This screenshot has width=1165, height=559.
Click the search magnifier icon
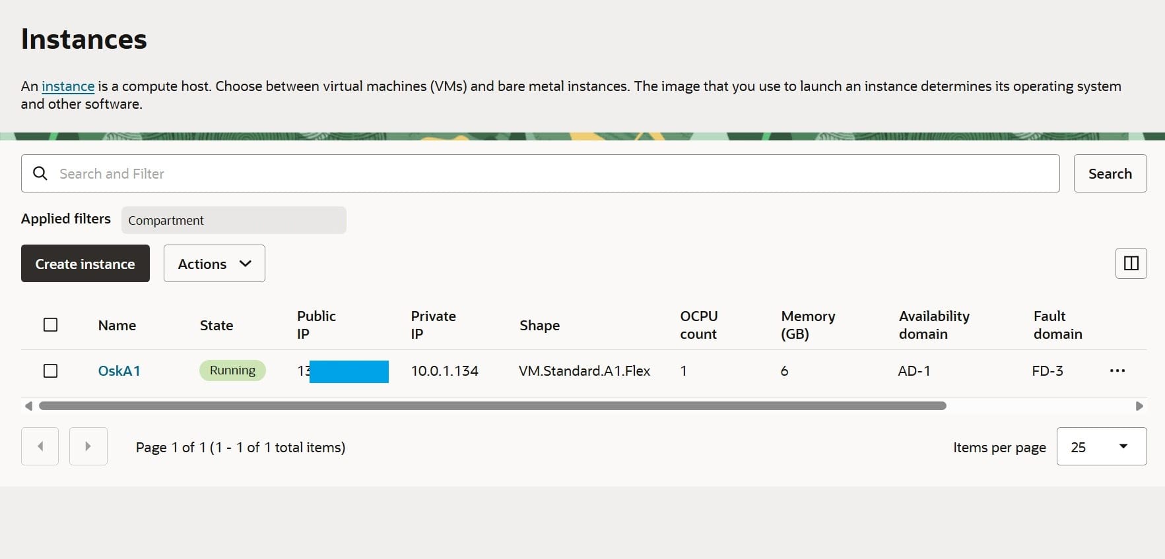tap(40, 173)
